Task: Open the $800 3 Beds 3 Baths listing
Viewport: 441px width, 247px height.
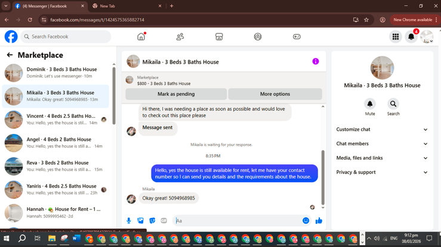Action: [x=164, y=83]
